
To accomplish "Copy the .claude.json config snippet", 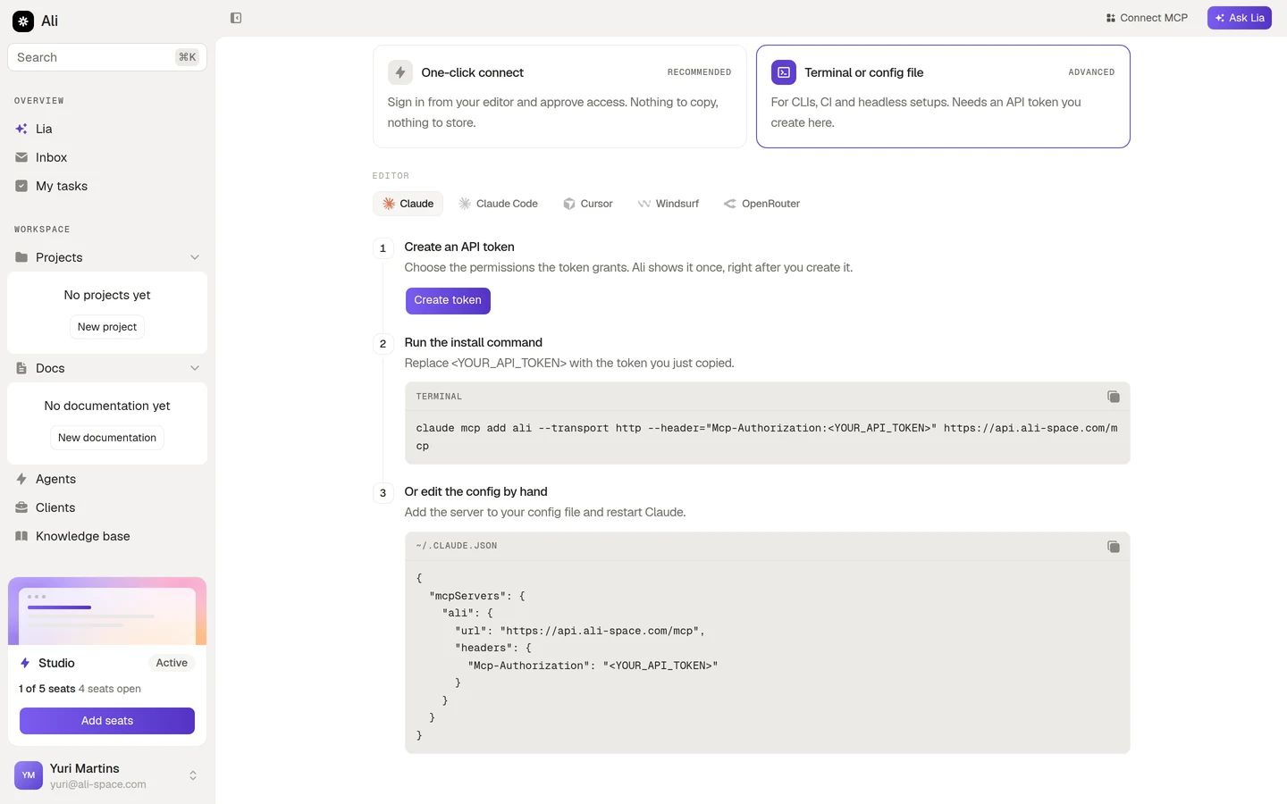I will click(1114, 547).
